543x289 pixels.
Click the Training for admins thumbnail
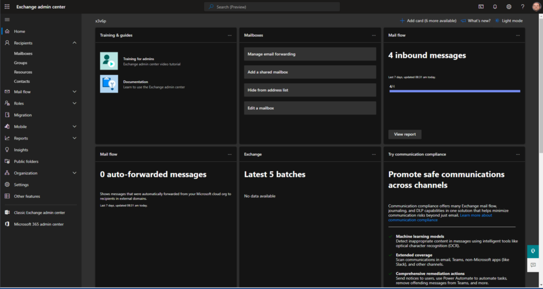(109, 61)
